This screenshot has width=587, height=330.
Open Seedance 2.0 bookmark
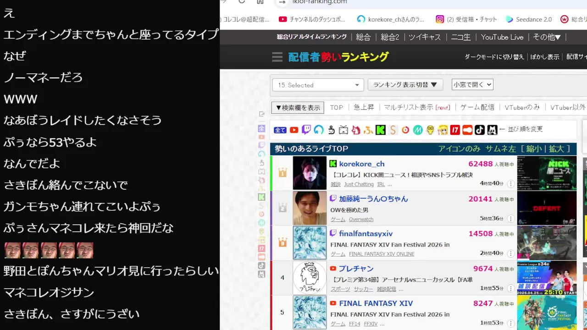point(529,19)
